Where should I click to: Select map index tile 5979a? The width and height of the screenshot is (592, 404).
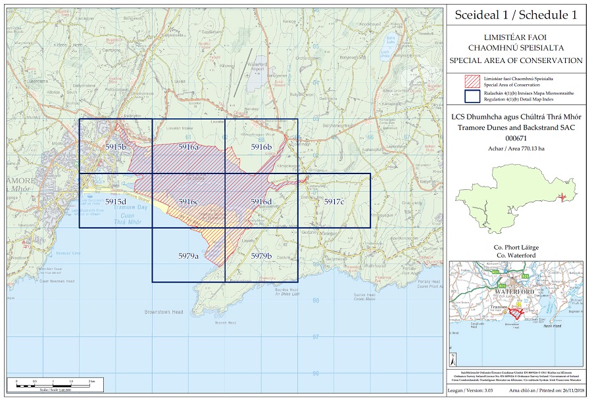pyautogui.click(x=188, y=256)
